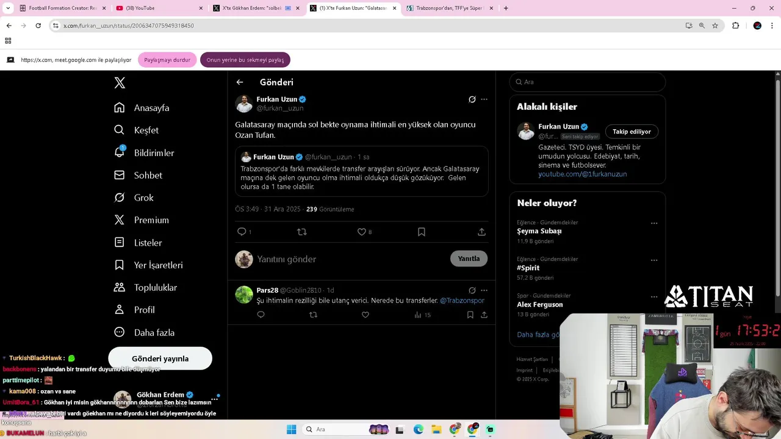Click Grok icon on Furkan Uzun's post
Viewport: 781px width, 439px height.
pyautogui.click(x=472, y=99)
